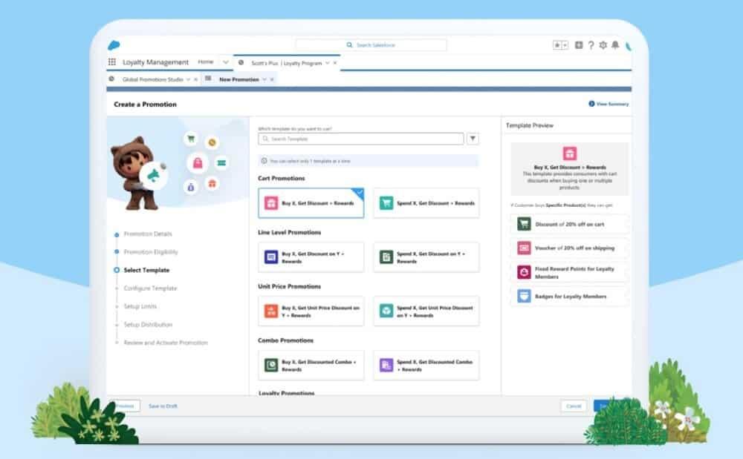
Task: Pick Spend X, Get Unit Price Discount template
Action: tap(426, 311)
